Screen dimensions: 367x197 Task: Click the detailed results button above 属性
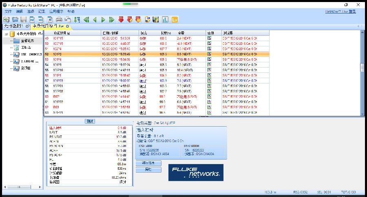coord(148,163)
